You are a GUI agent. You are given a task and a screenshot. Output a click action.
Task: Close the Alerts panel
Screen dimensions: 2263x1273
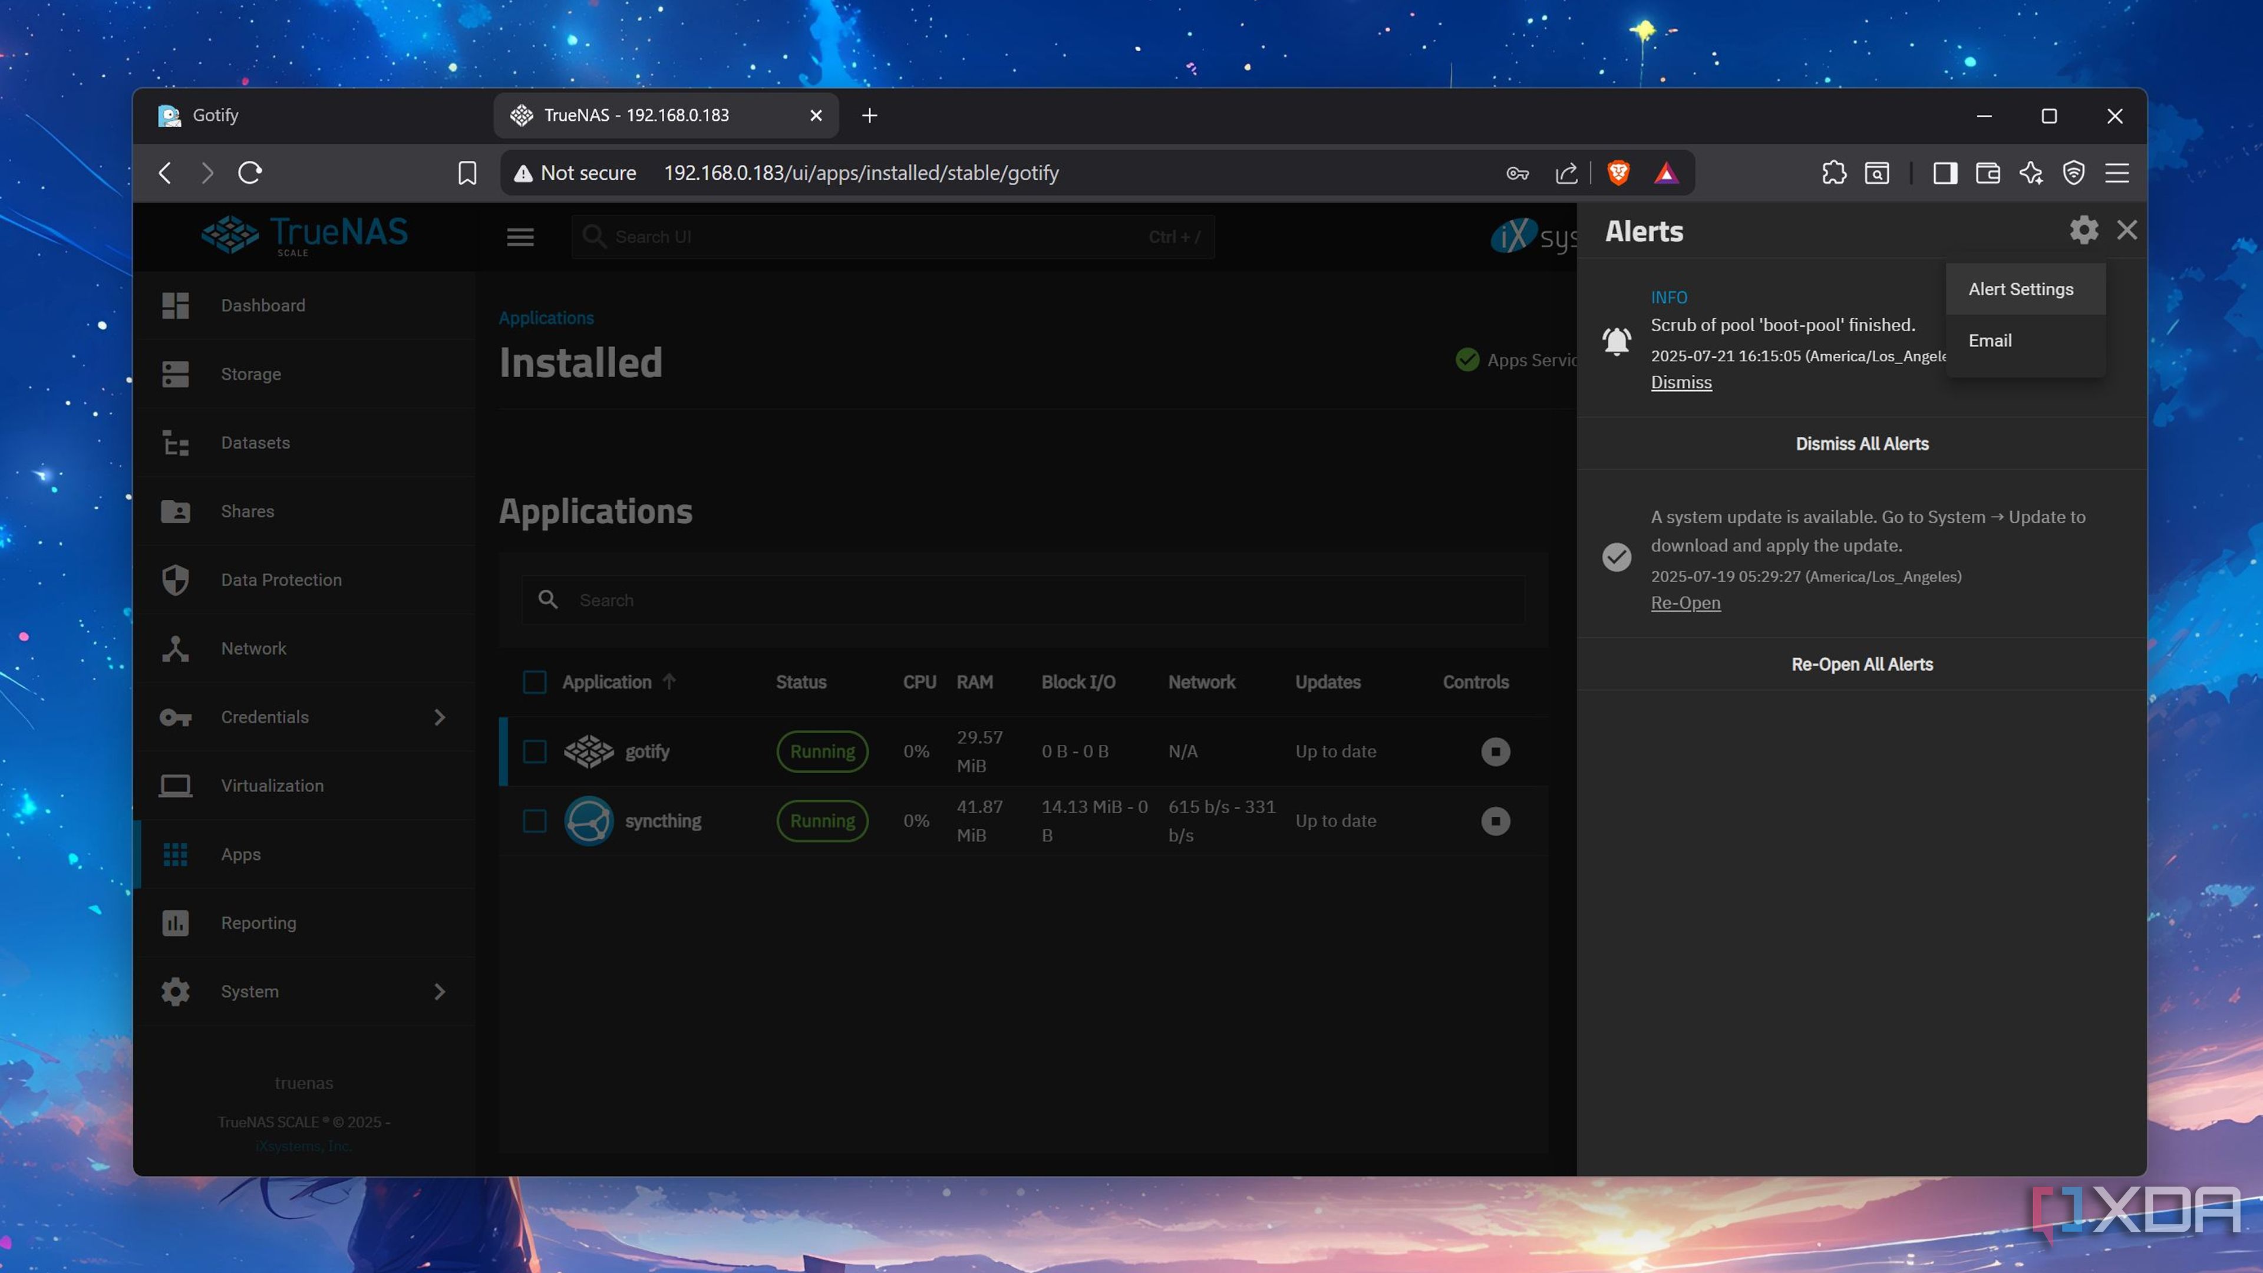pyautogui.click(x=2127, y=230)
